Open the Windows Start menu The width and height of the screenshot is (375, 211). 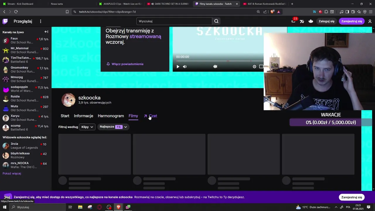point(5,207)
